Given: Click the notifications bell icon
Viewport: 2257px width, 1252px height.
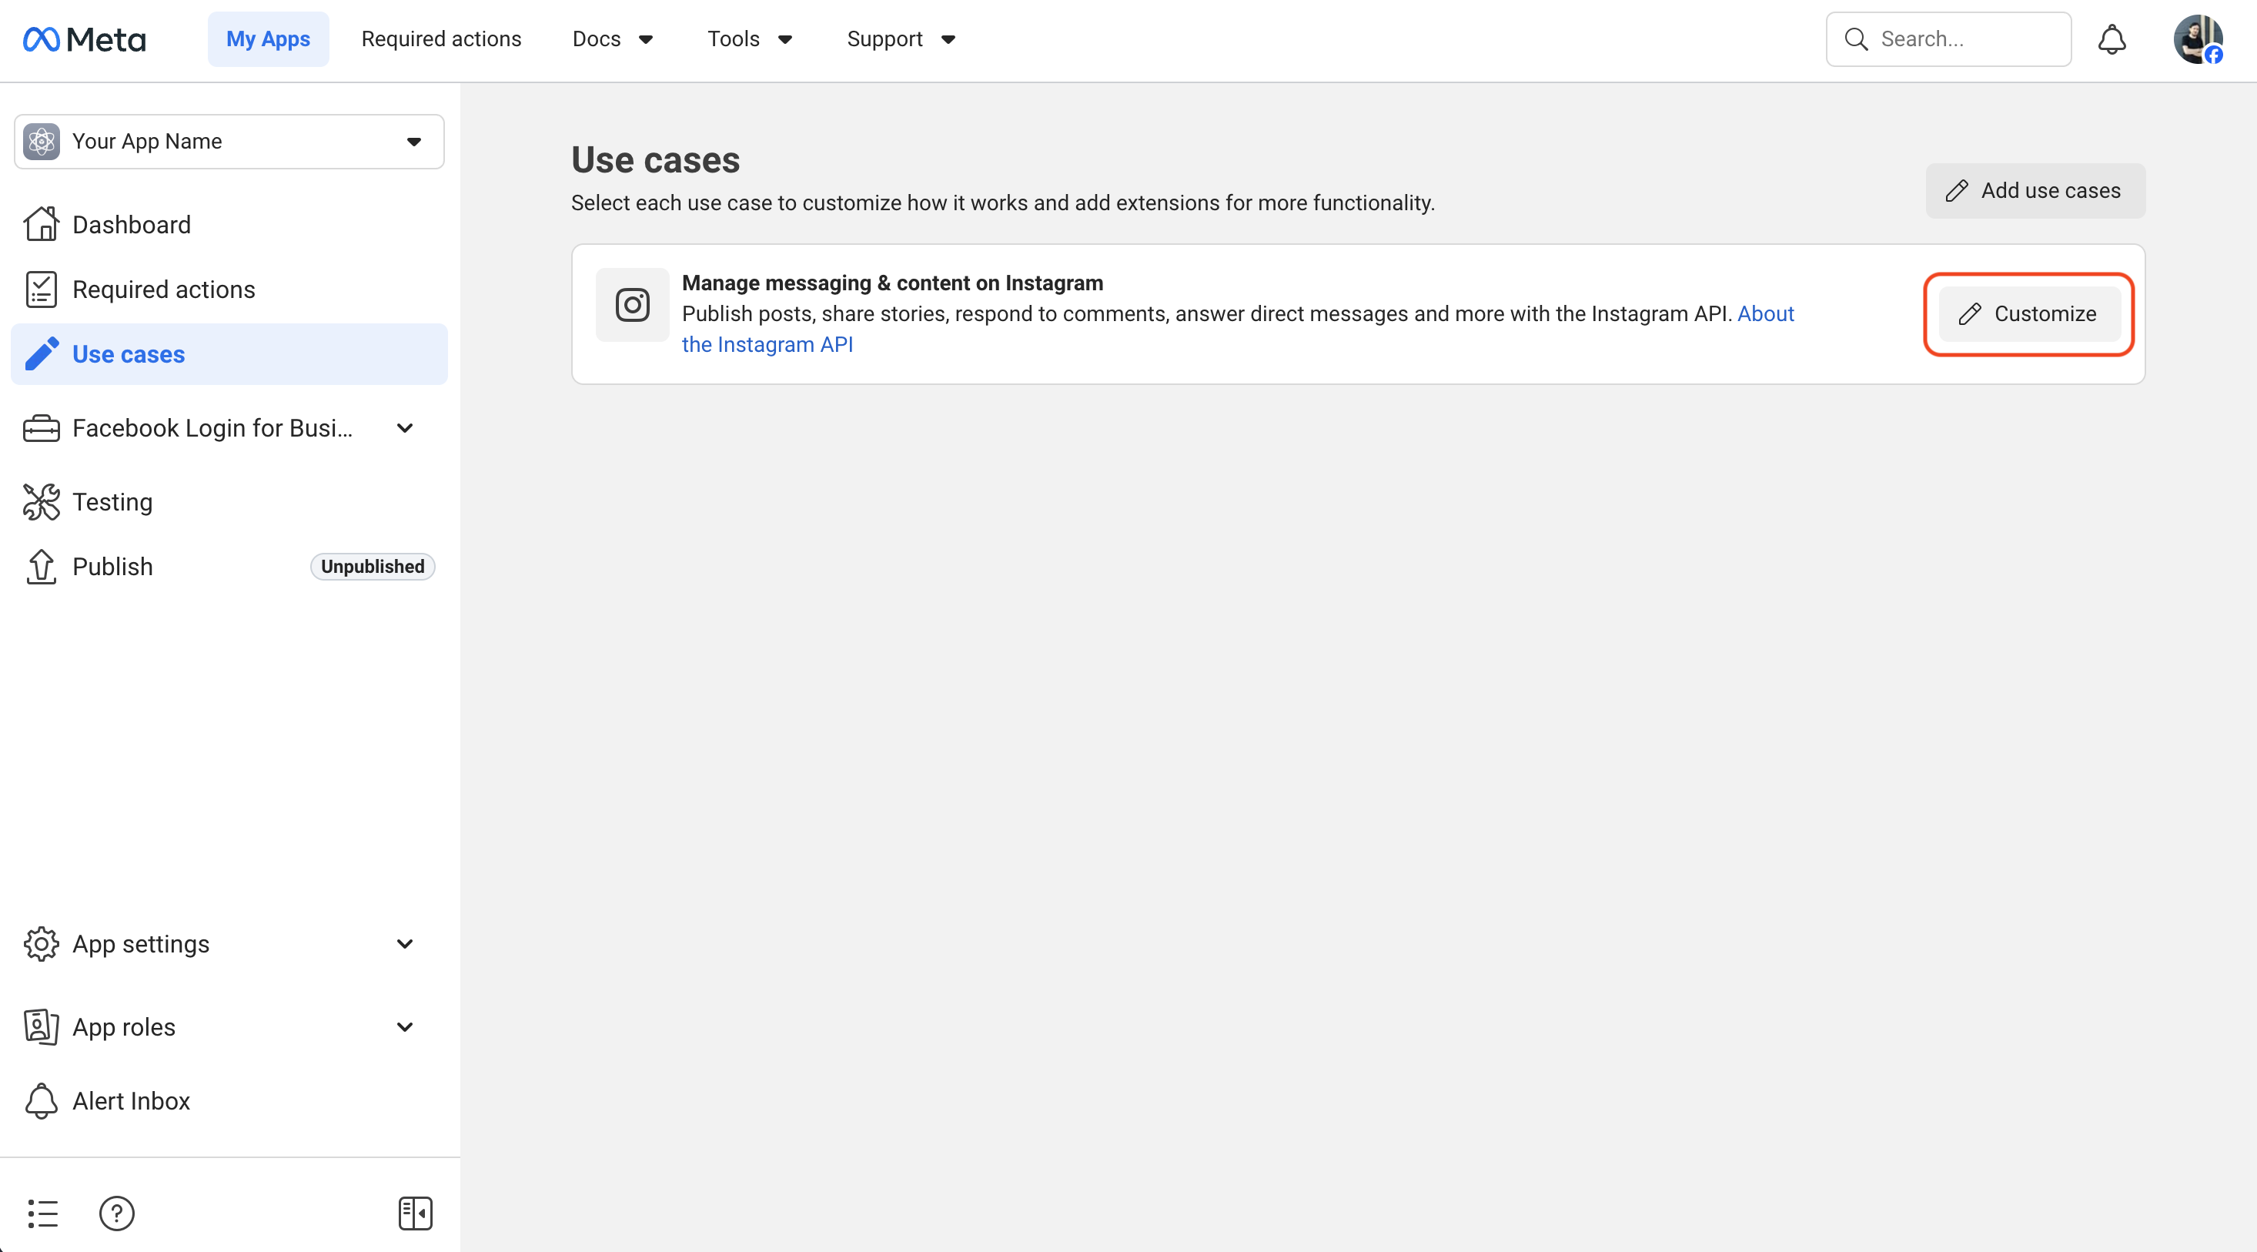Looking at the screenshot, I should [x=2112, y=39].
